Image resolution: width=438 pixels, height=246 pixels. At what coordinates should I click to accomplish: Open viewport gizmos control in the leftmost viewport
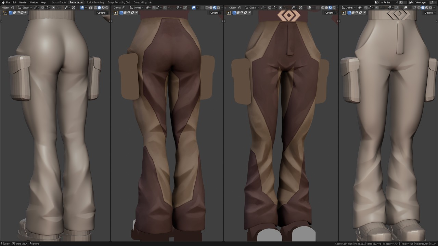pyautogui.click(x=74, y=8)
